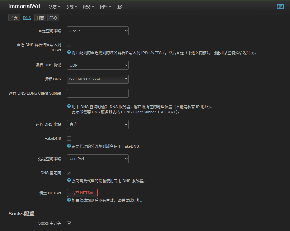The height and width of the screenshot is (231, 290).
Task: Open 远程查询策略 dropdown showing UseIPv4
Action: (98, 159)
